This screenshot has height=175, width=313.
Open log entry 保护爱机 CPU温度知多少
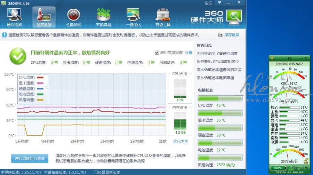[218, 62]
